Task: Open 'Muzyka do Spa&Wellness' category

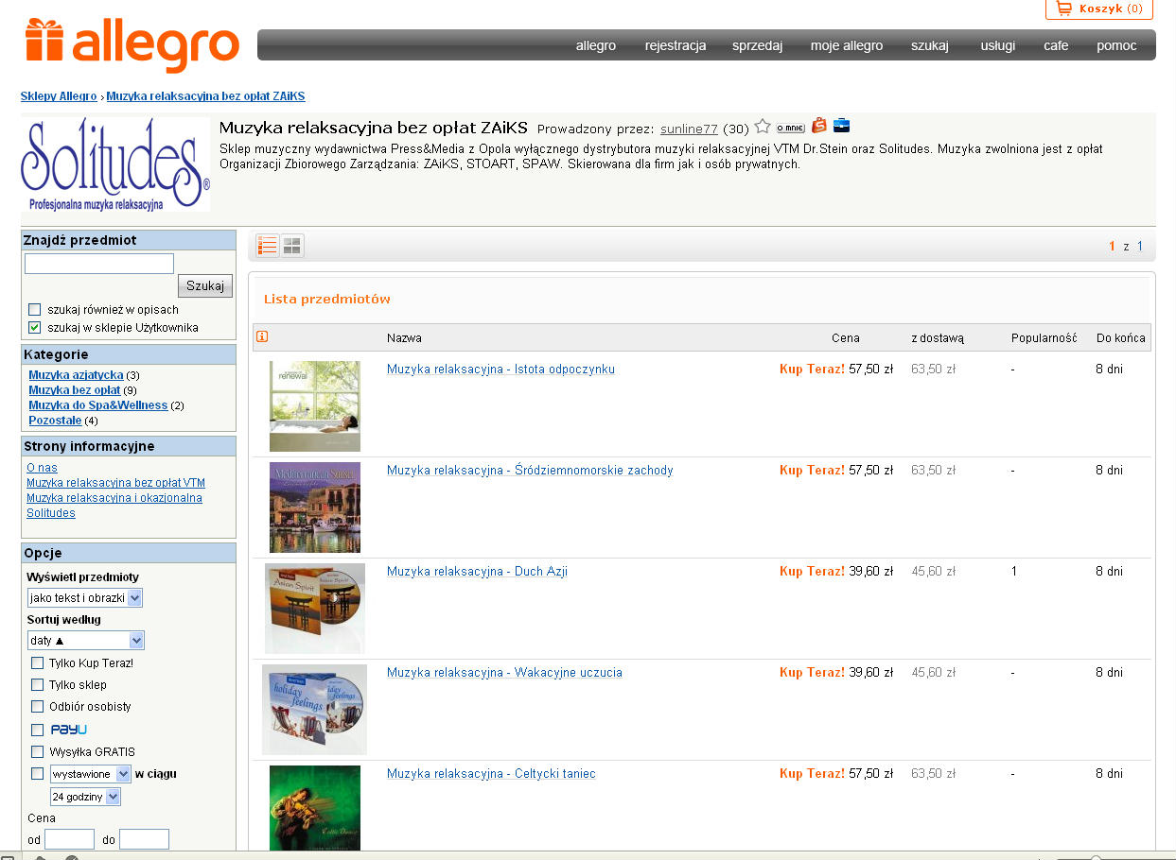Action: [x=98, y=405]
